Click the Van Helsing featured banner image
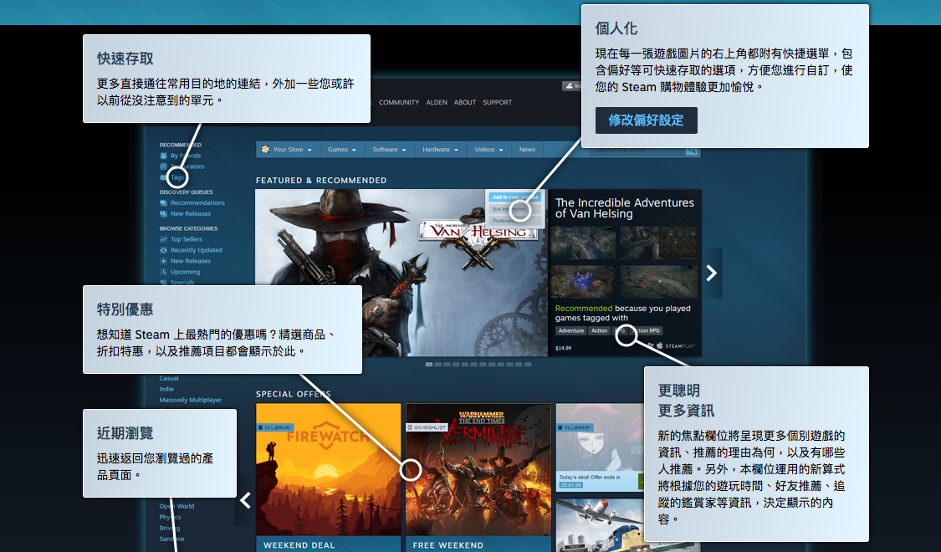Viewport: 941px width, 552px height. (x=401, y=273)
